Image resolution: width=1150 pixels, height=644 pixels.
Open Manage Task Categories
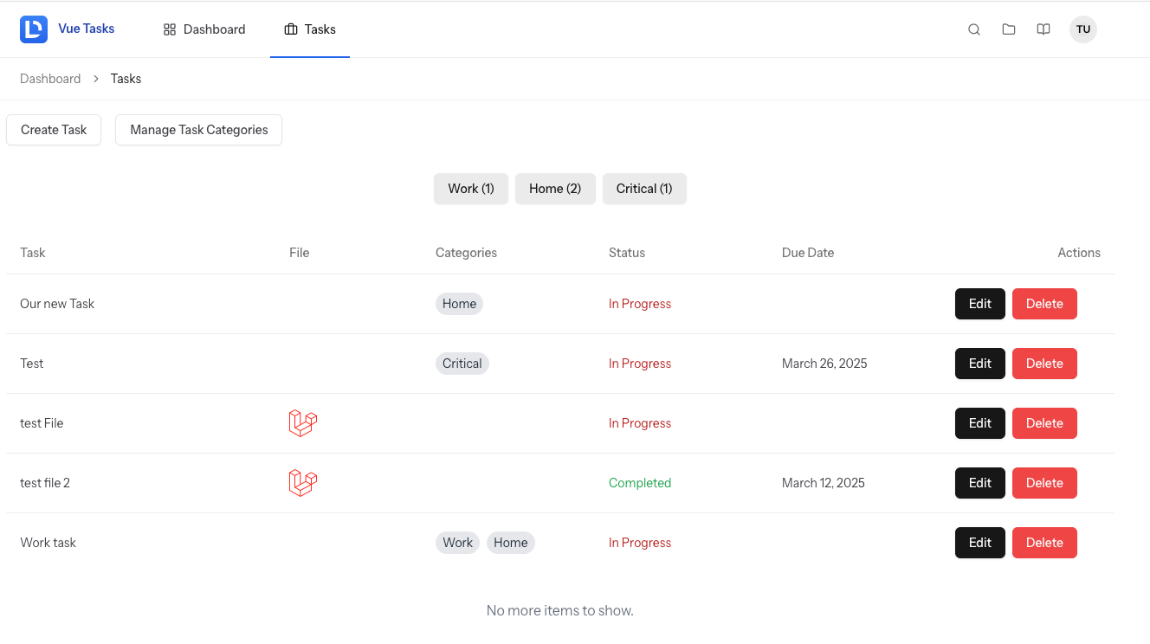pos(198,130)
